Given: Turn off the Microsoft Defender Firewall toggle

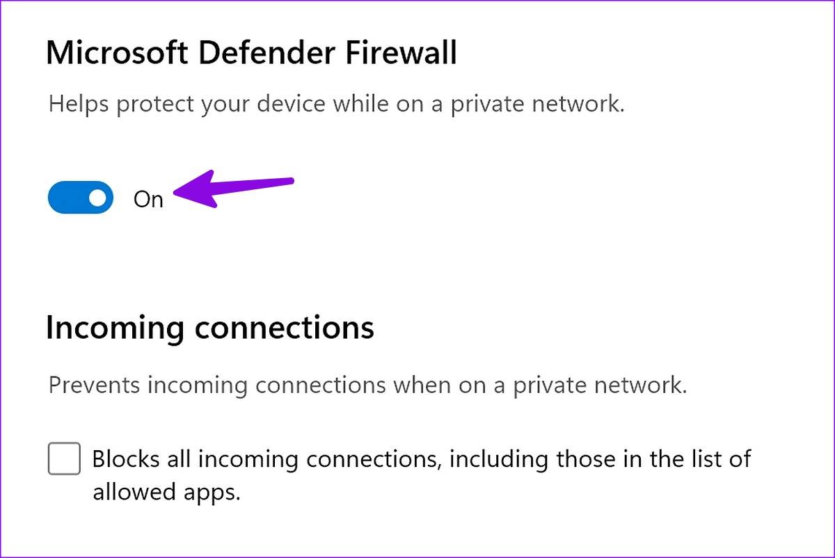Looking at the screenshot, I should 80,198.
